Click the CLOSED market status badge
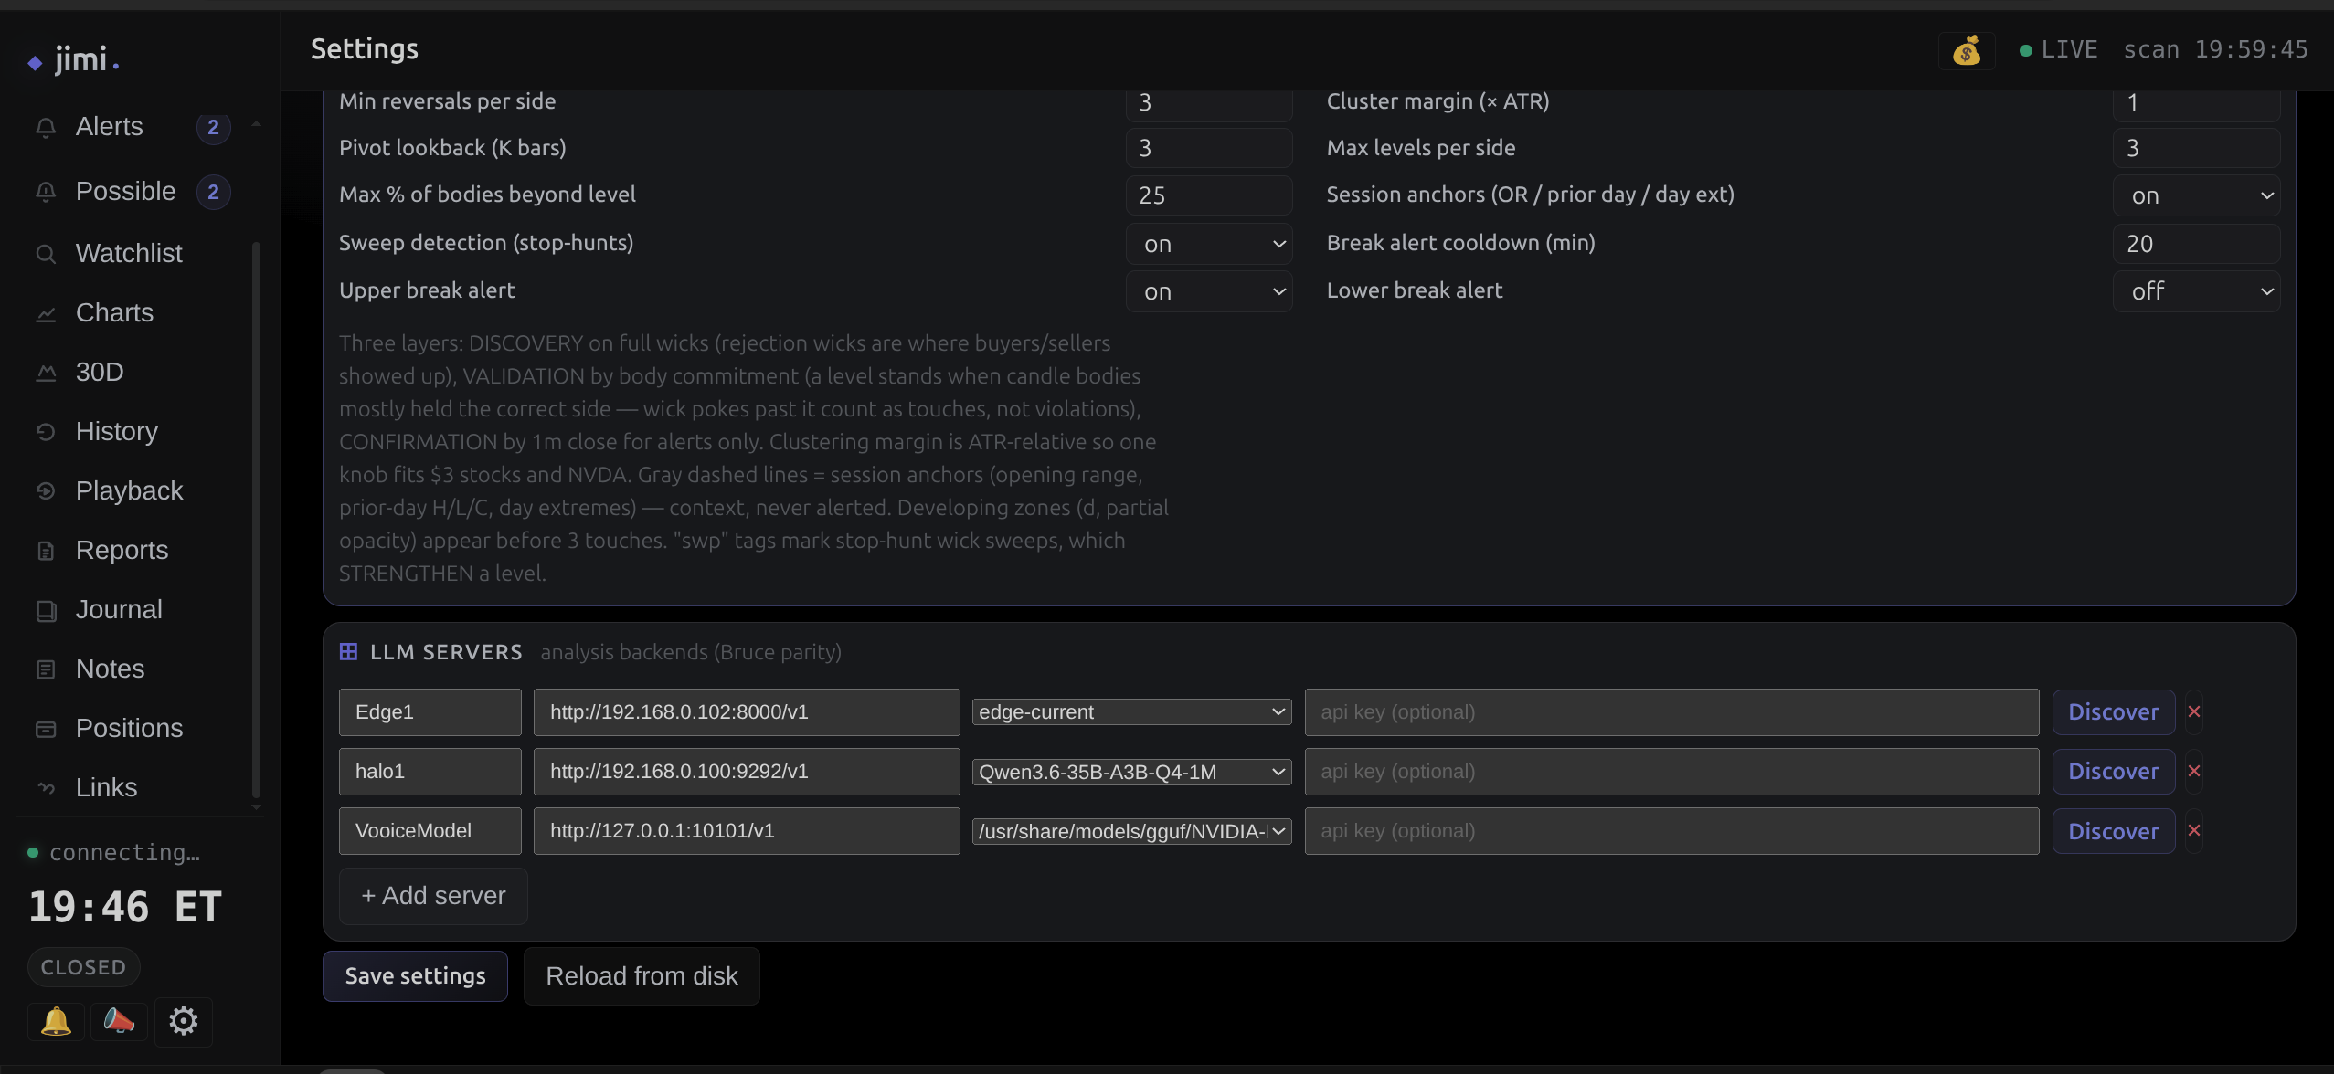The image size is (2334, 1074). point(83,967)
